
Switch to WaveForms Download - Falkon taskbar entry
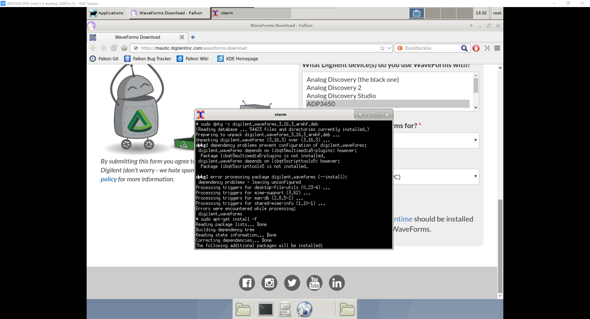click(170, 13)
